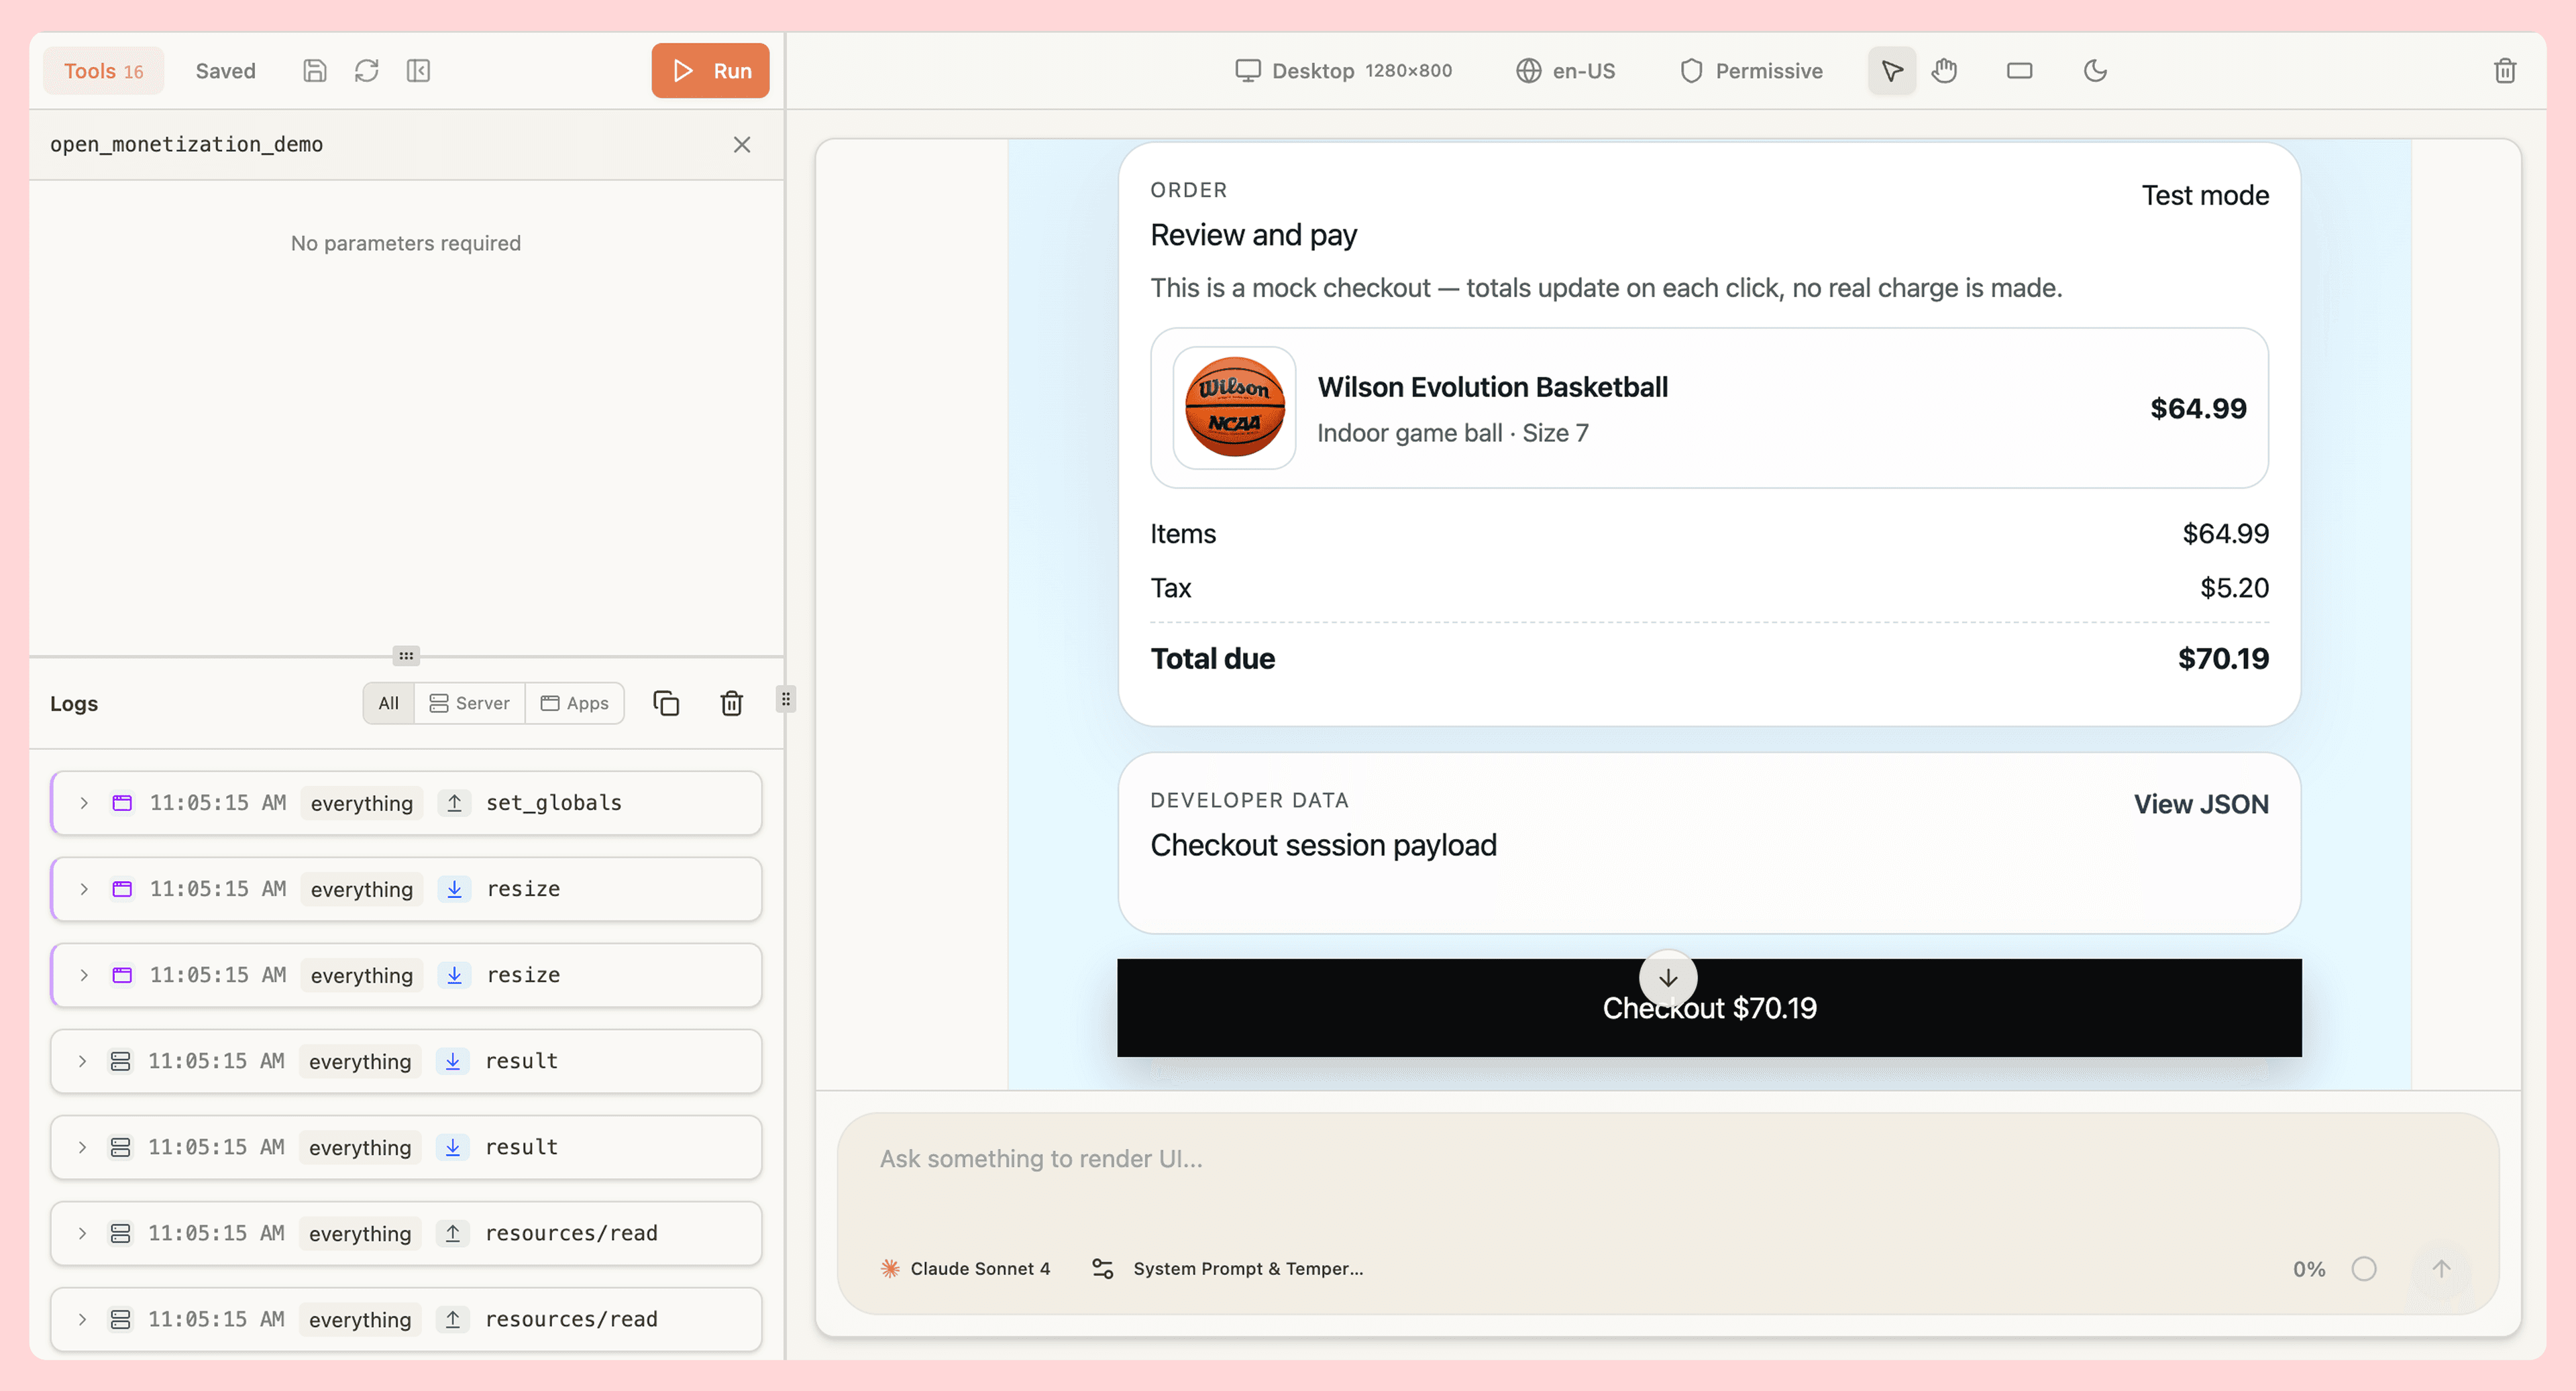Expand the first resize log entry

point(84,889)
